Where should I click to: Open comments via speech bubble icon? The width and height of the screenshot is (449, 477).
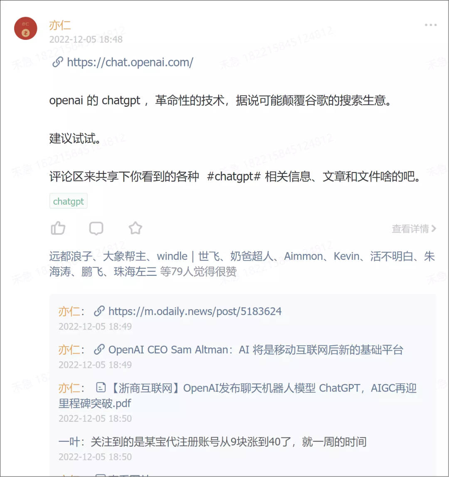(96, 228)
